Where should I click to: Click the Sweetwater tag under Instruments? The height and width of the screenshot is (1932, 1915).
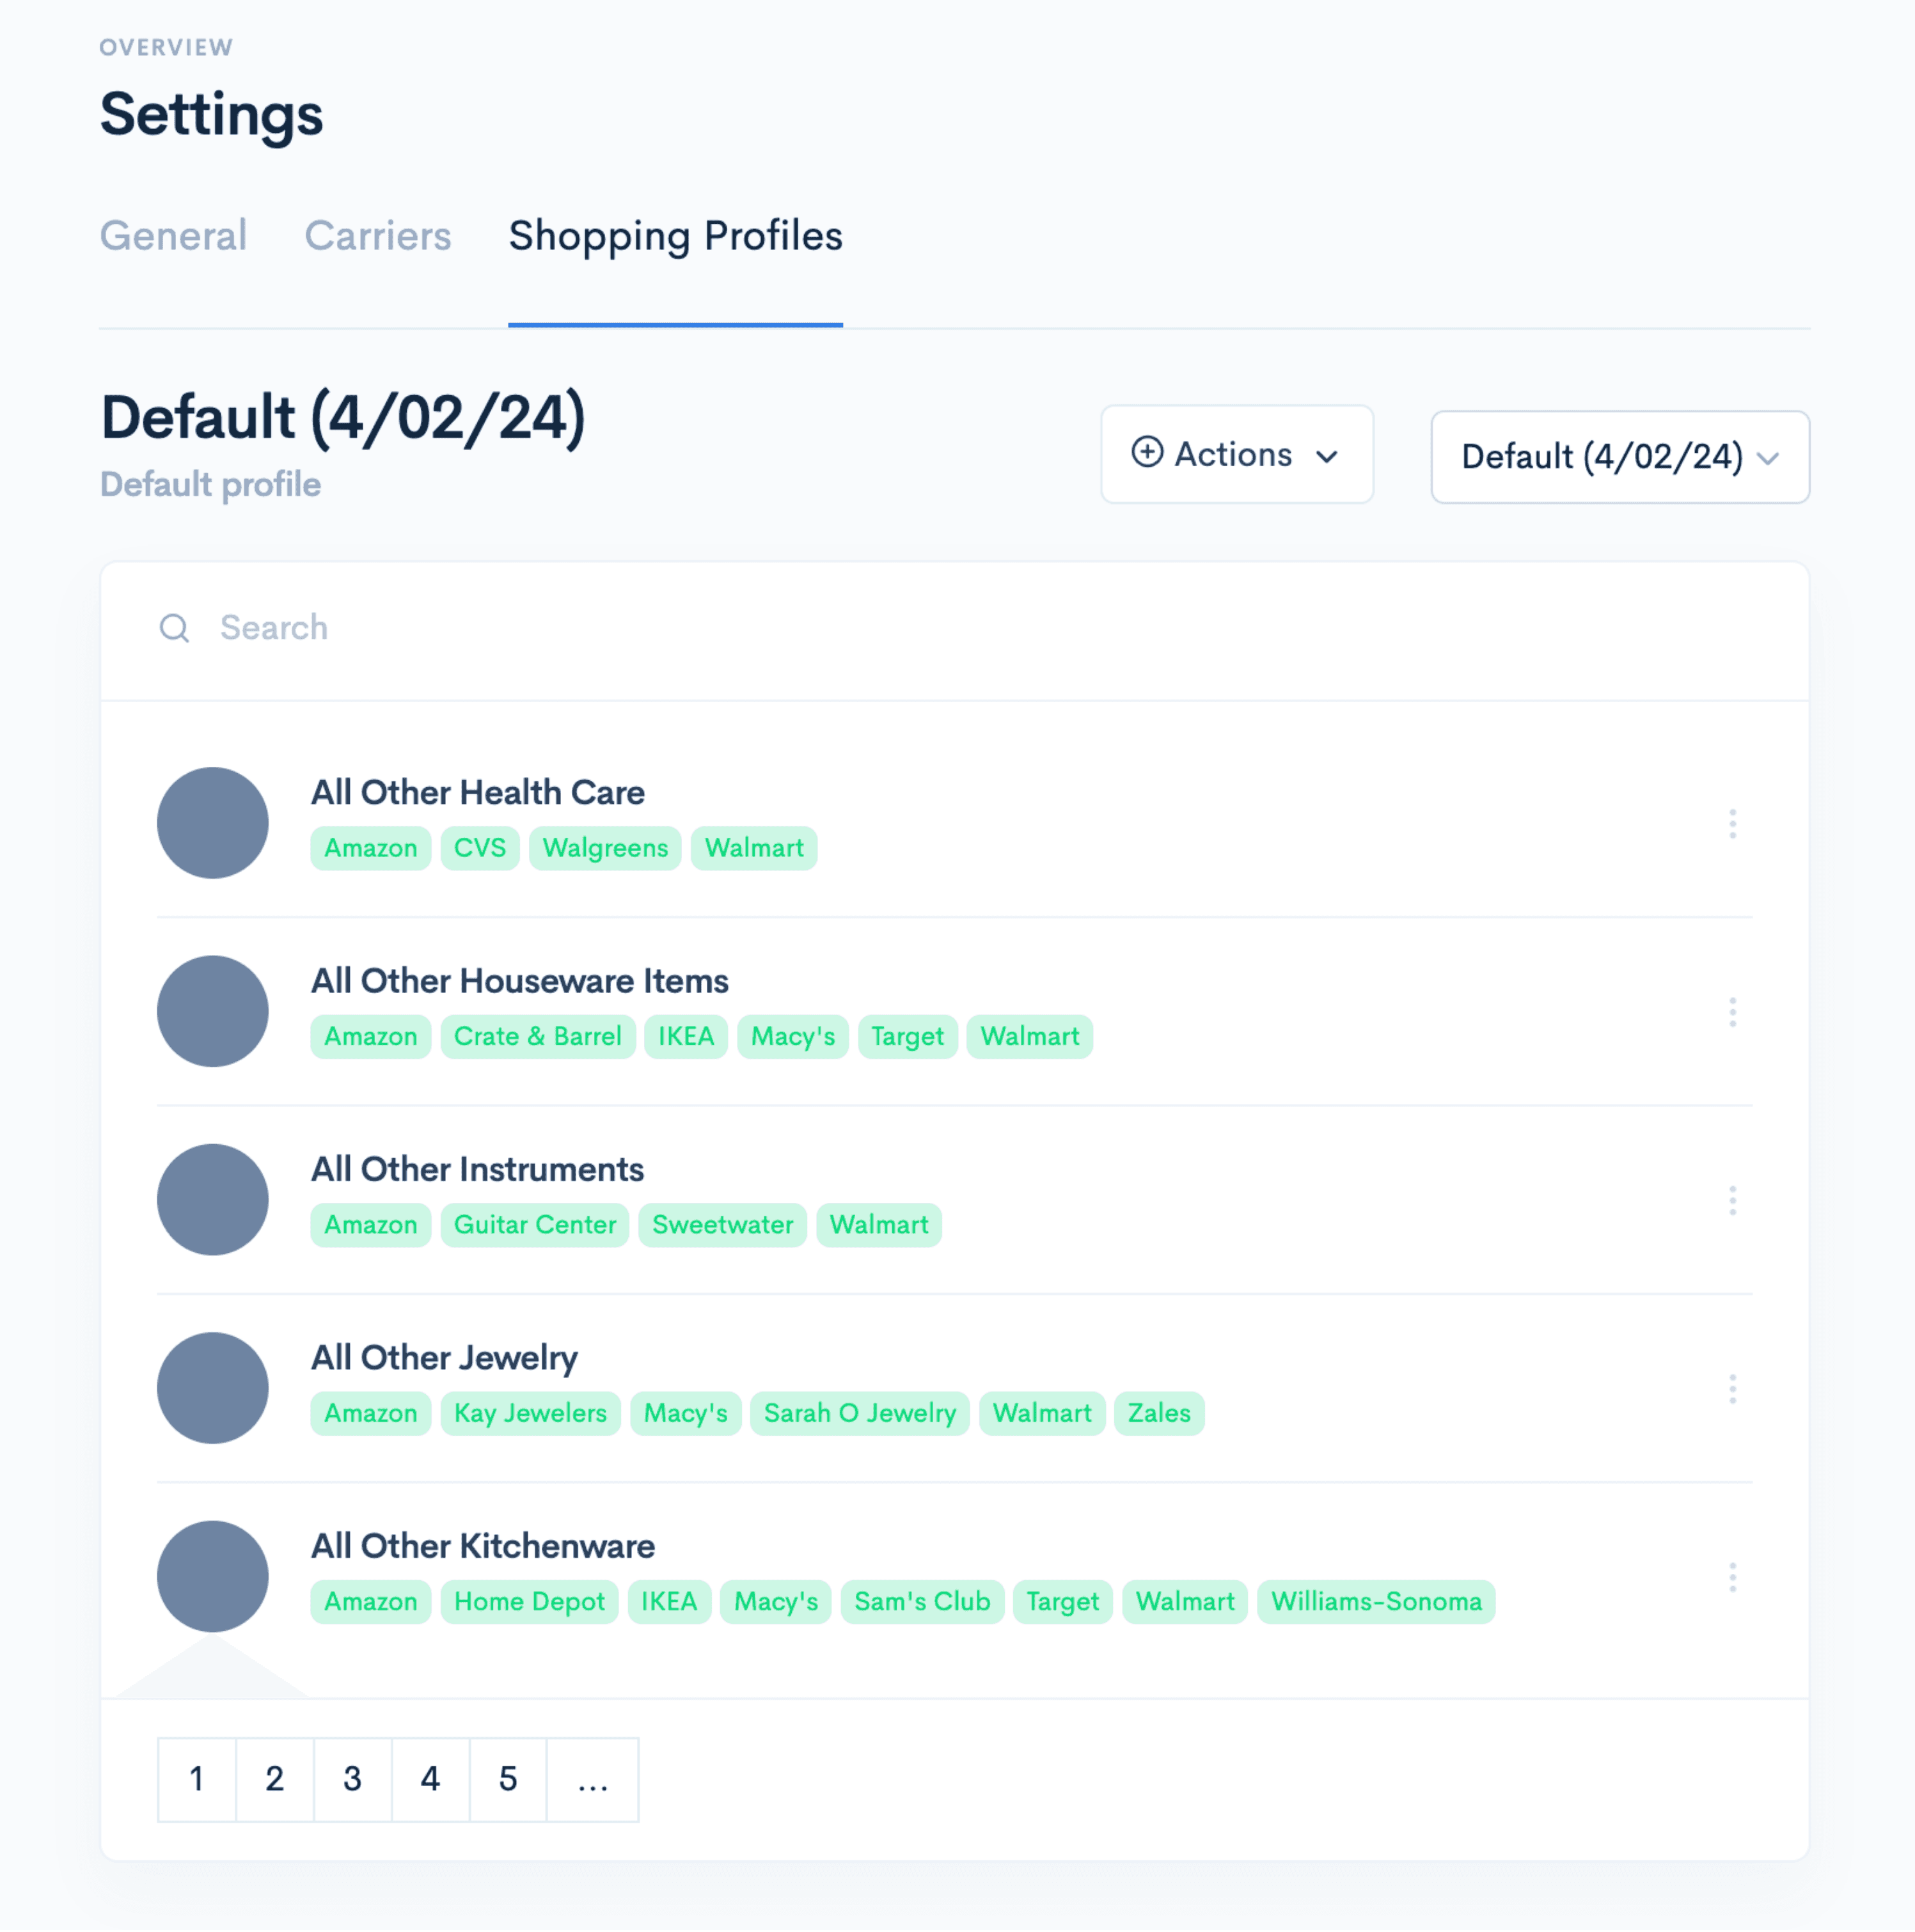click(x=722, y=1225)
